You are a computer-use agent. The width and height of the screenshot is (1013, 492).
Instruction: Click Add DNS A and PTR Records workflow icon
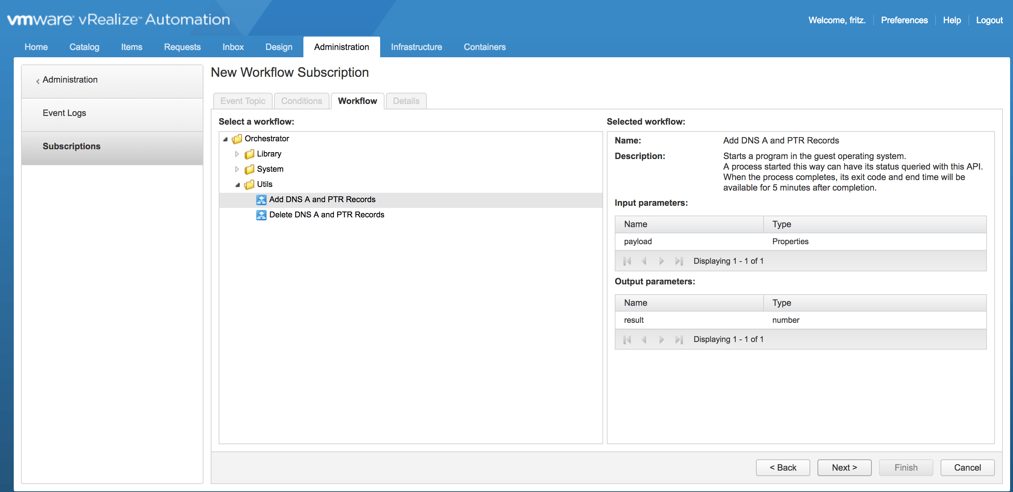261,200
